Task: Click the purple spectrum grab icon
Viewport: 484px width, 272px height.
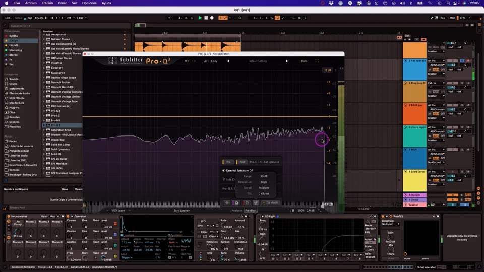Action: click(x=236, y=202)
